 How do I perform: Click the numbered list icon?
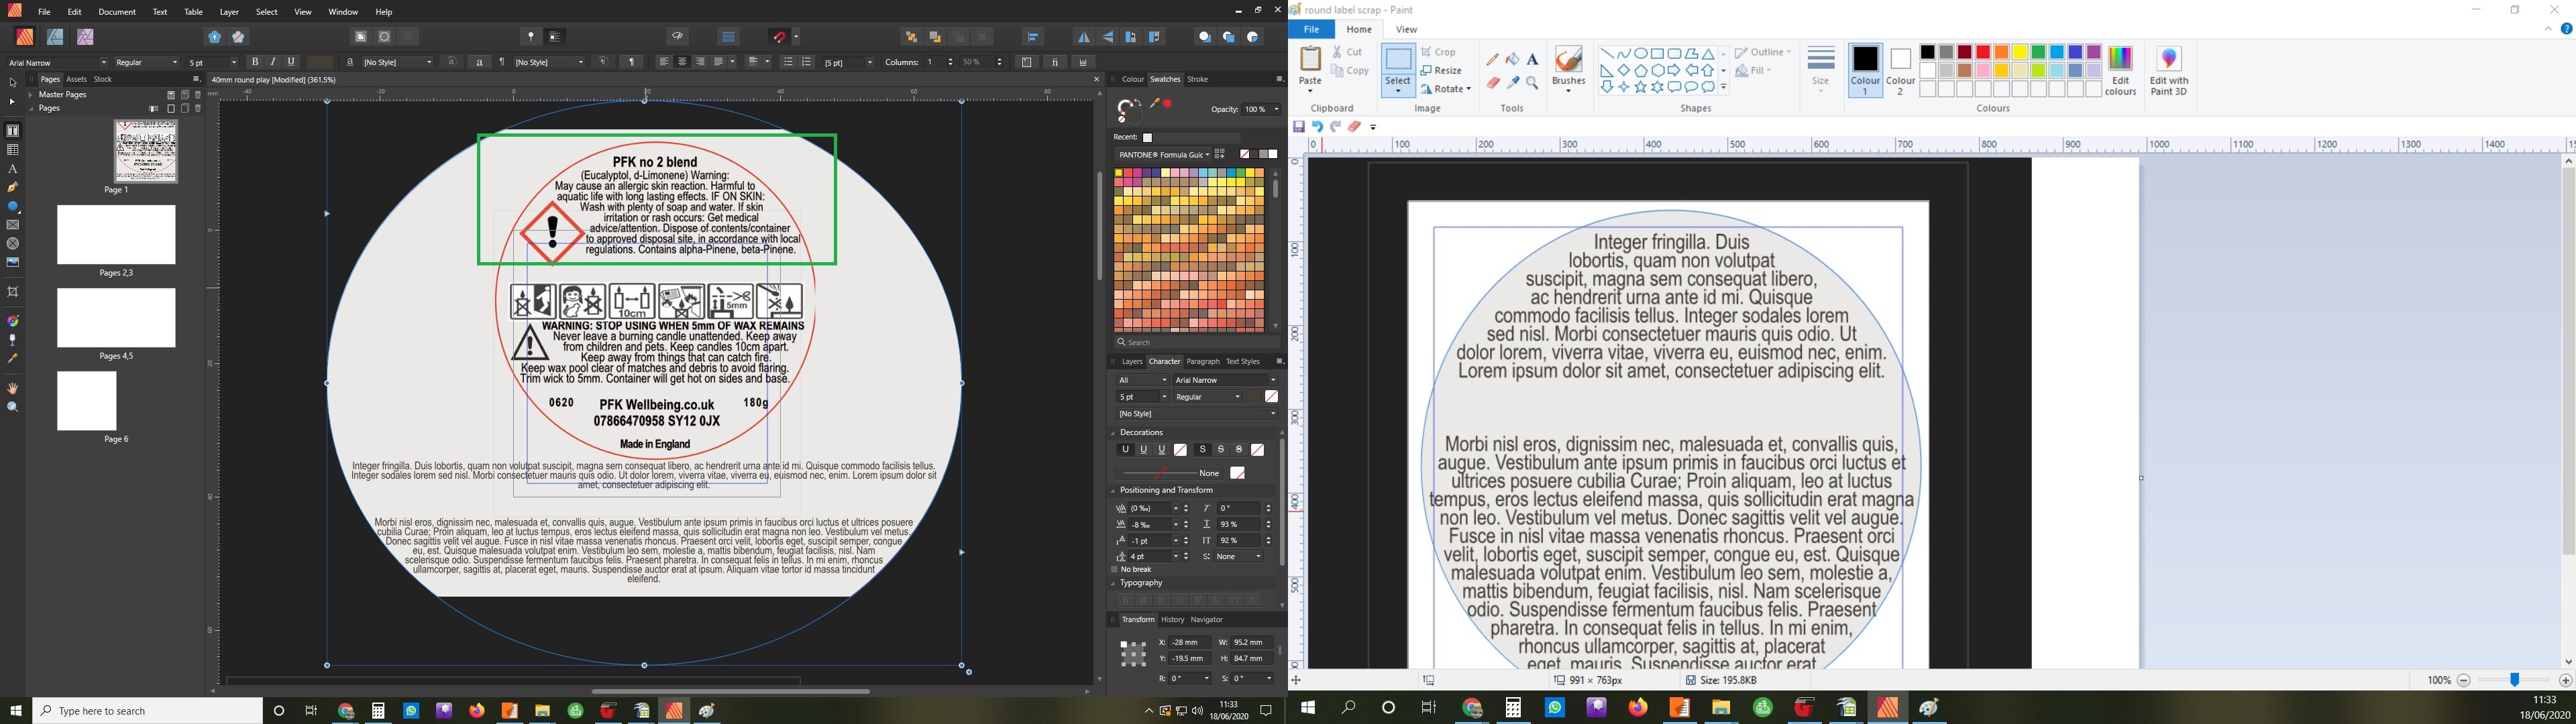tap(807, 62)
